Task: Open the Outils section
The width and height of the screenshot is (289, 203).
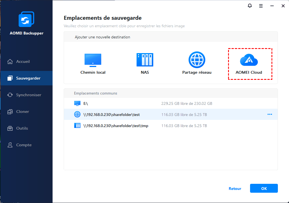Action: pyautogui.click(x=26, y=128)
